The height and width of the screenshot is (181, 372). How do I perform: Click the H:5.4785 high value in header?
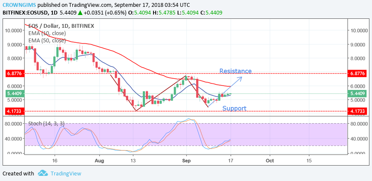pyautogui.click(x=163, y=13)
